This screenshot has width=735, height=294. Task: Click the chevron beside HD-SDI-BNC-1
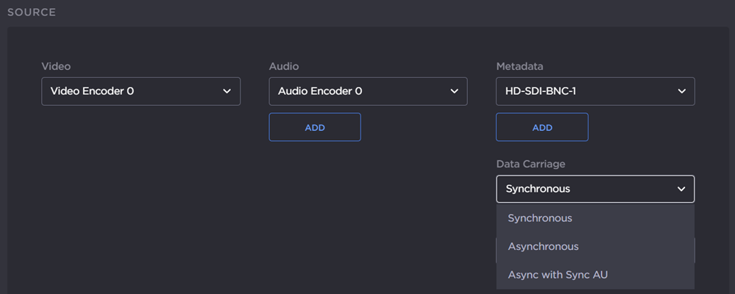click(x=681, y=92)
